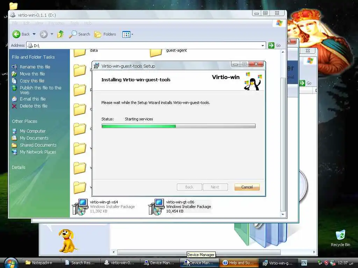Click the E-mail envelope icon in tasks

[x=14, y=99]
